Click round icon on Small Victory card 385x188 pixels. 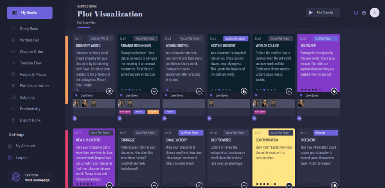[x=199, y=185]
